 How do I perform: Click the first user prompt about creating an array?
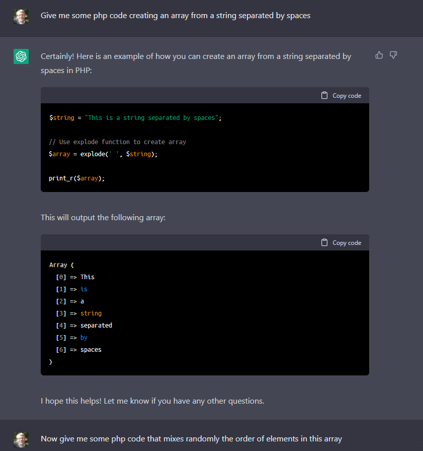[x=176, y=16]
